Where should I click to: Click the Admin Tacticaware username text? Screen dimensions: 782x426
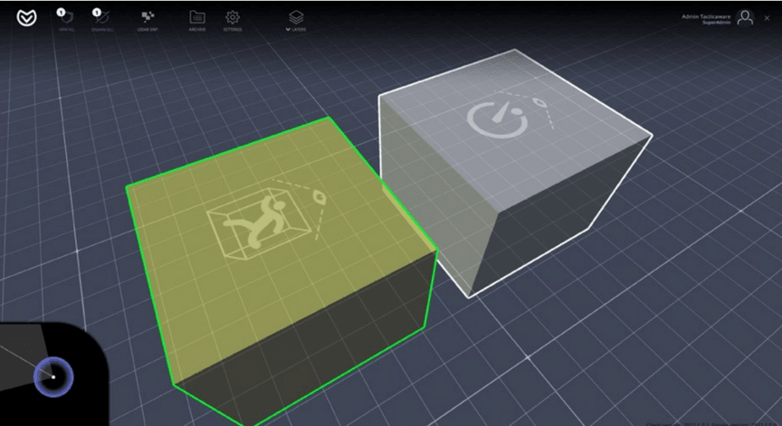(706, 16)
